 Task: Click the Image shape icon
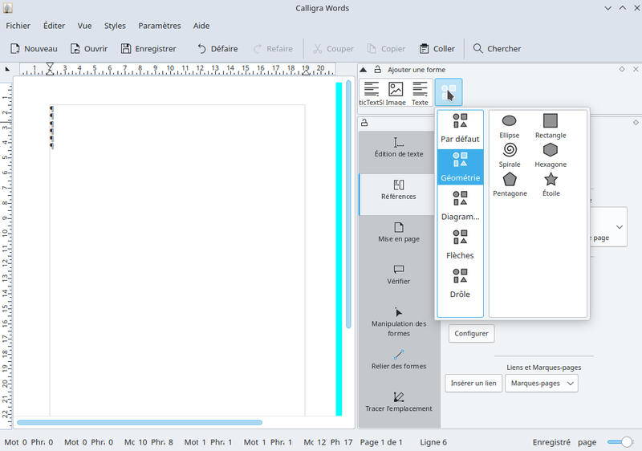tap(396, 93)
